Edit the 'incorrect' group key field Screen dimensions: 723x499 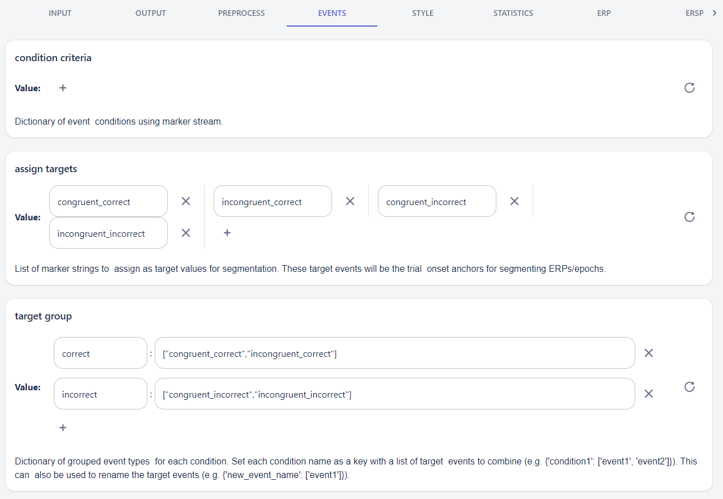tap(100, 394)
